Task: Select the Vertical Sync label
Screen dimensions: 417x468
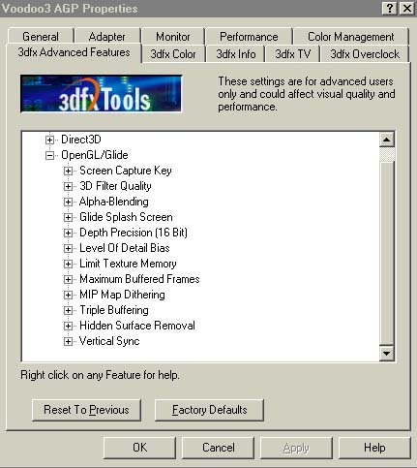Action: tap(109, 341)
